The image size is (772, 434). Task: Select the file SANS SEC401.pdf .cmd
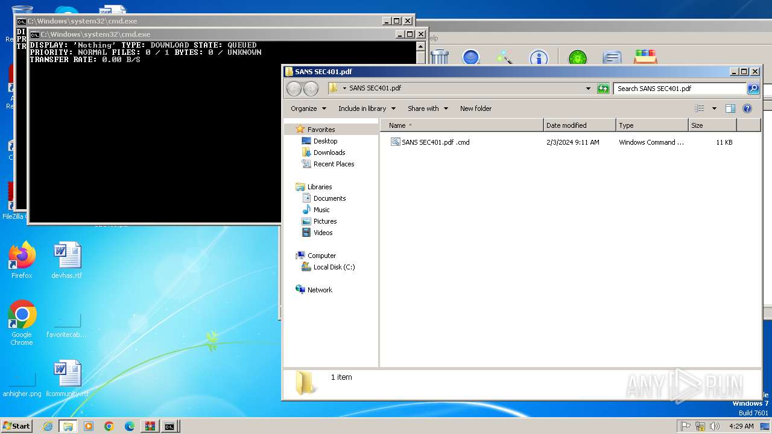435,142
